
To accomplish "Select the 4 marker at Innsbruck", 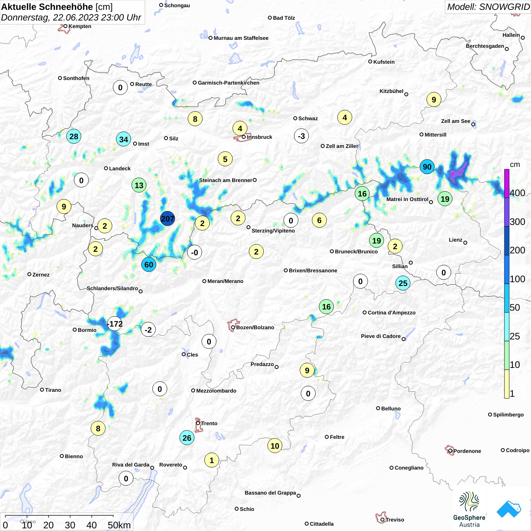I will (240, 128).
